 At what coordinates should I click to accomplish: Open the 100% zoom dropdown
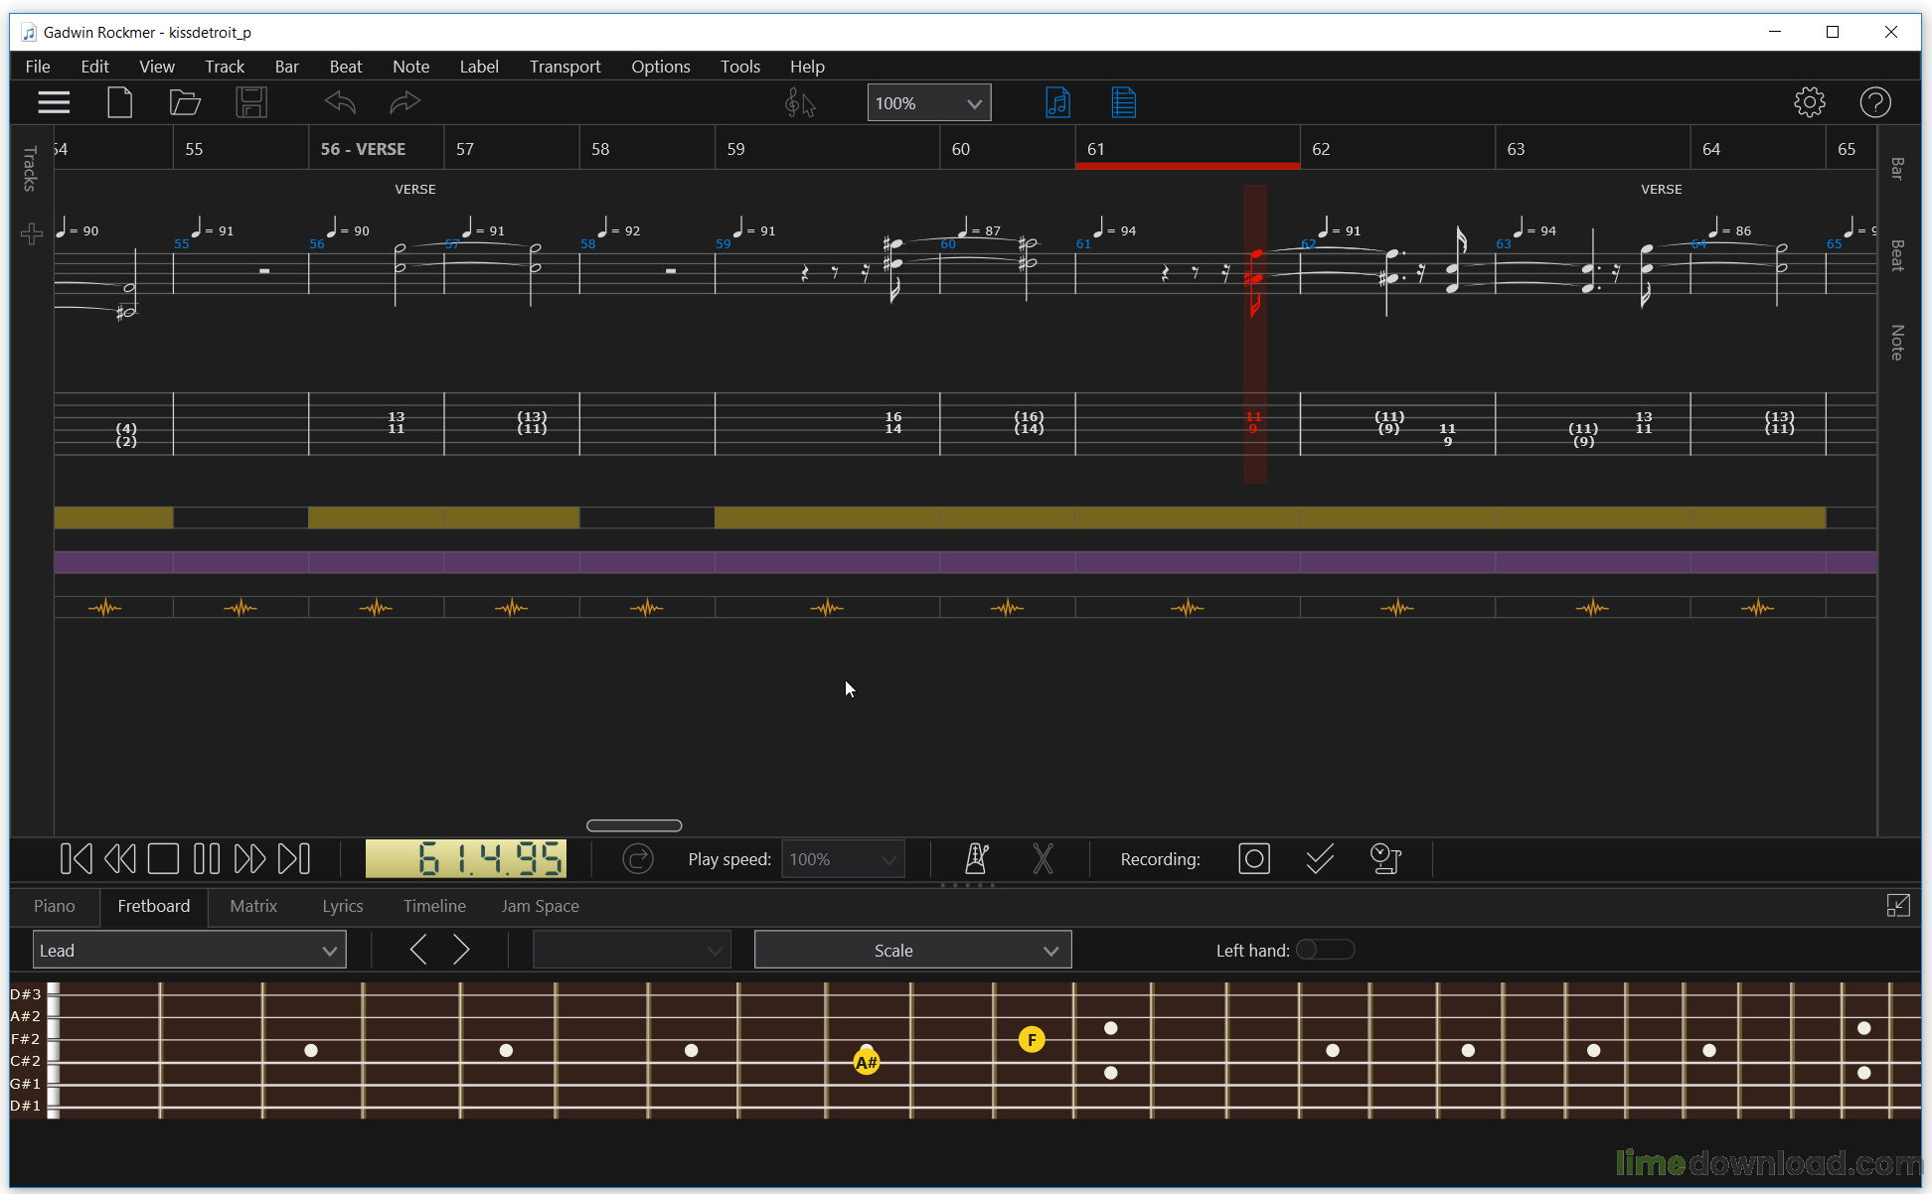tap(927, 102)
